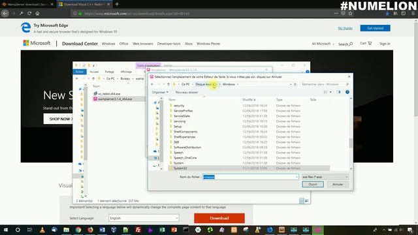Click file dialog vertical scrollbar thumb
The height and width of the screenshot is (235, 418).
click(x=351, y=143)
